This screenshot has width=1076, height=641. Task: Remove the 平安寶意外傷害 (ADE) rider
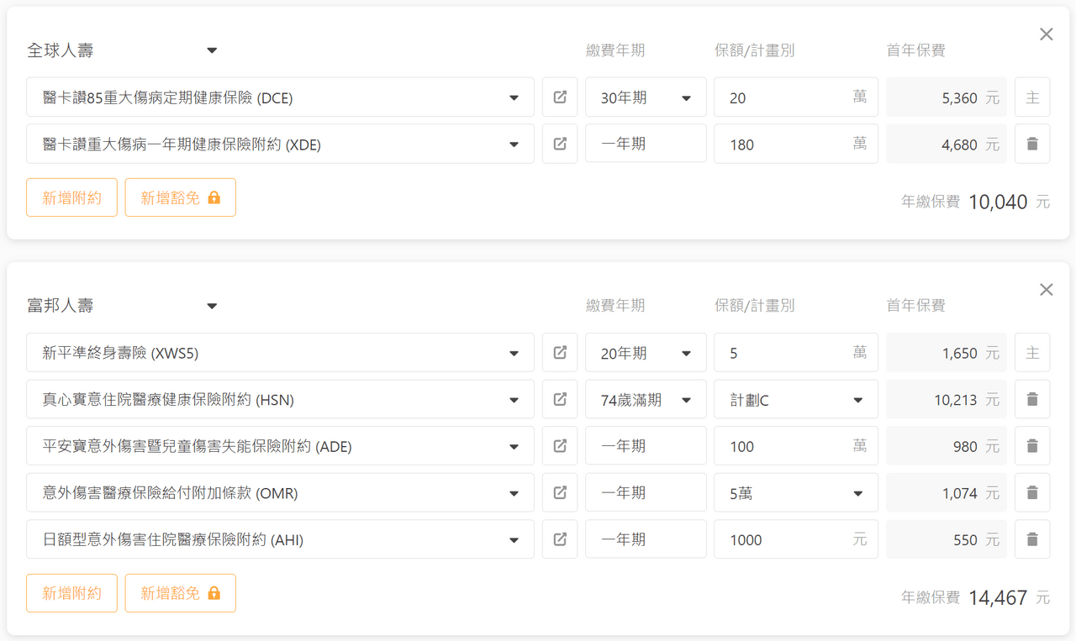click(1032, 446)
